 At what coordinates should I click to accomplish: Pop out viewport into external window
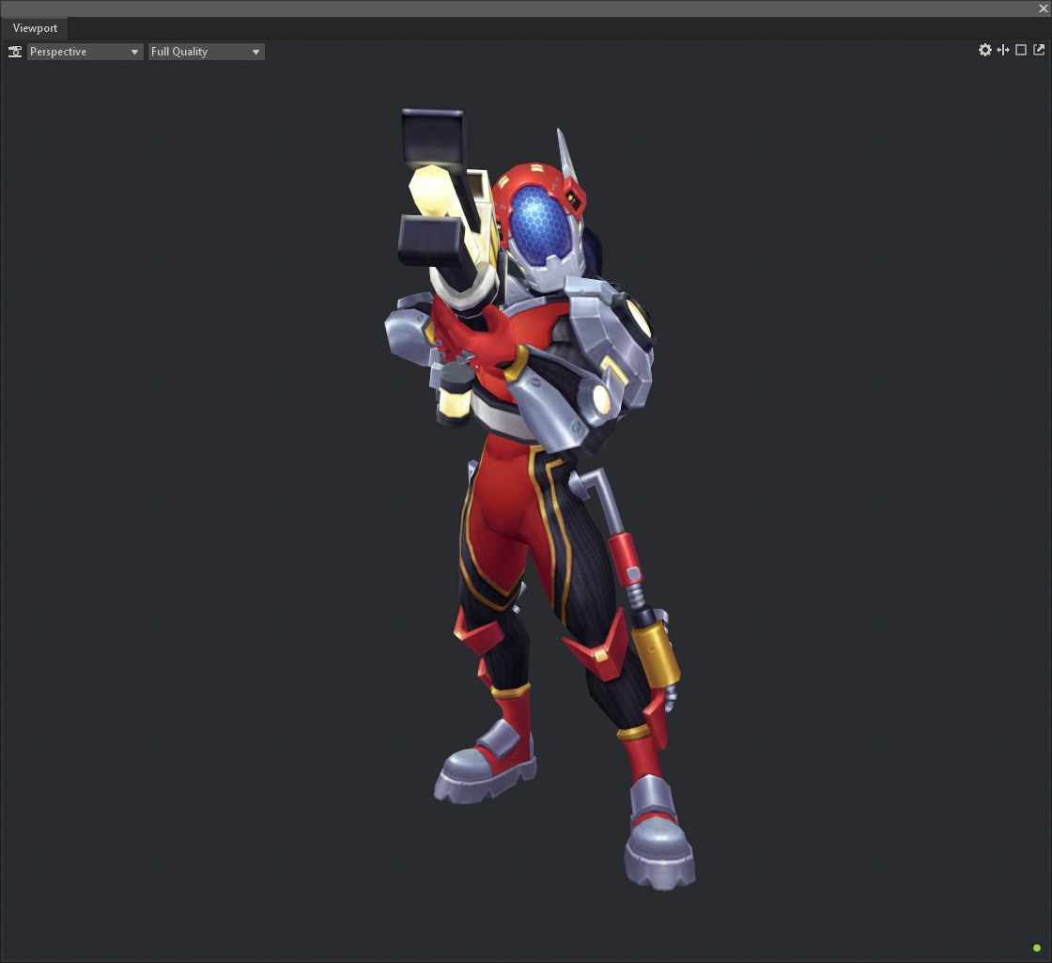click(x=1039, y=50)
